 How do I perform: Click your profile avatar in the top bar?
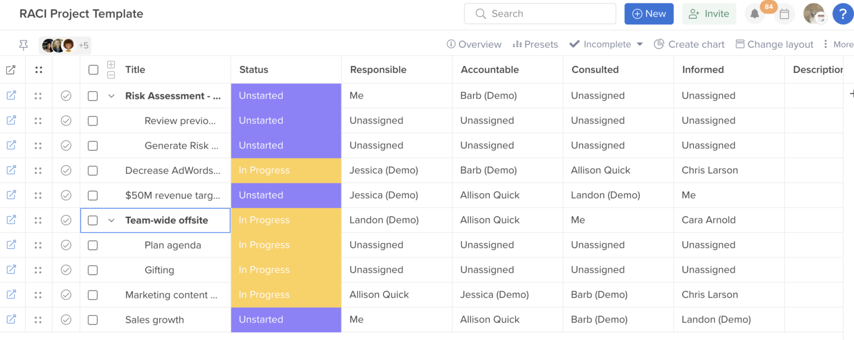pyautogui.click(x=815, y=13)
